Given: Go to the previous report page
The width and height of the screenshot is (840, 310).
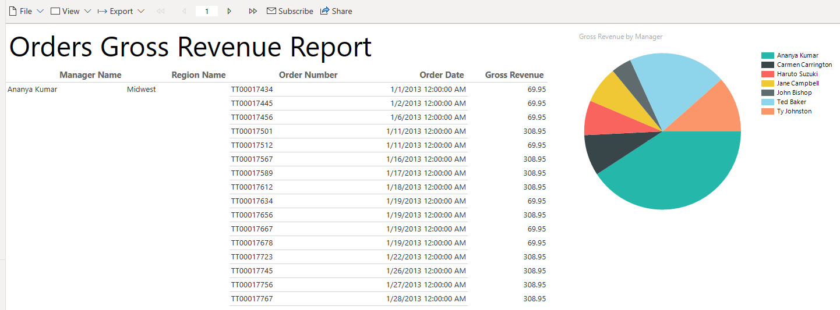Looking at the screenshot, I should click(x=184, y=11).
